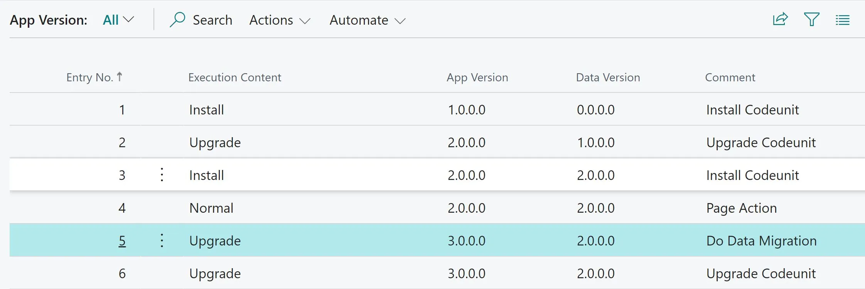This screenshot has width=865, height=289.
Task: Click the Do Data Migration cell
Action: [761, 241]
